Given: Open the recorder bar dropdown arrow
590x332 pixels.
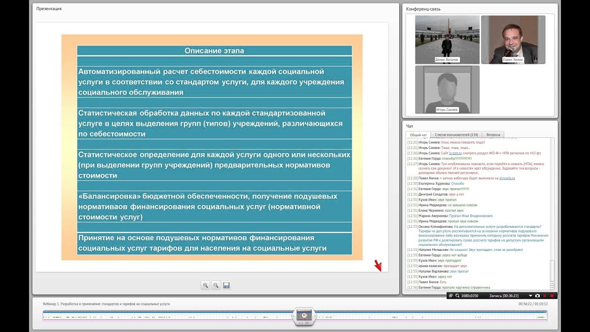Looking at the screenshot, I should tap(531, 296).
